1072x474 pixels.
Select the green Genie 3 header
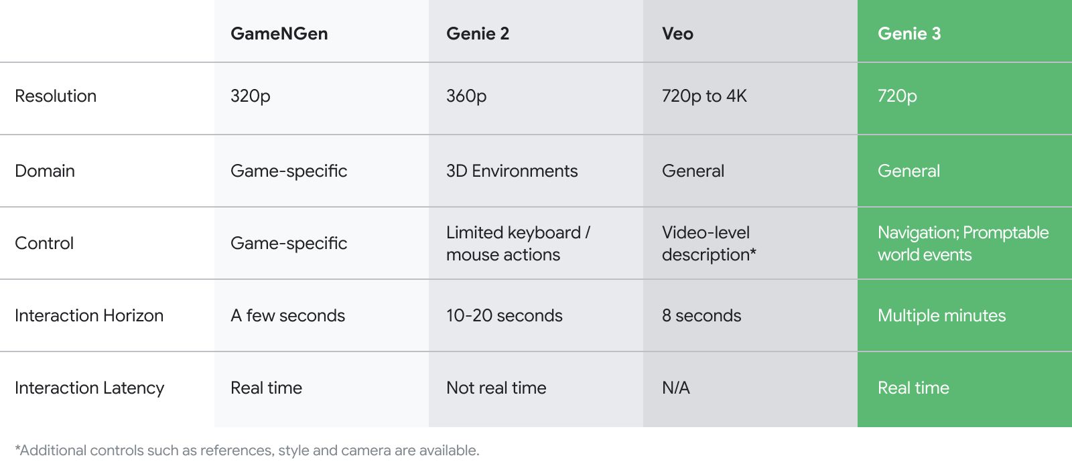point(909,33)
